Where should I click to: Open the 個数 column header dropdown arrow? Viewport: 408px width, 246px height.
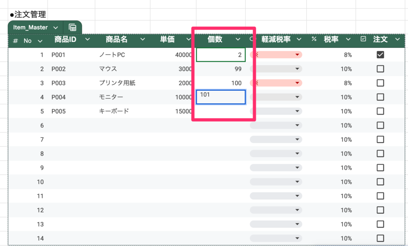coord(238,39)
